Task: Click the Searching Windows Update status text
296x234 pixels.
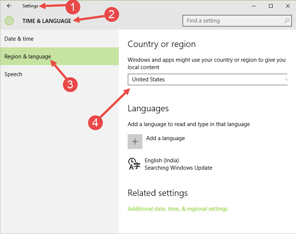Action: tap(178, 167)
